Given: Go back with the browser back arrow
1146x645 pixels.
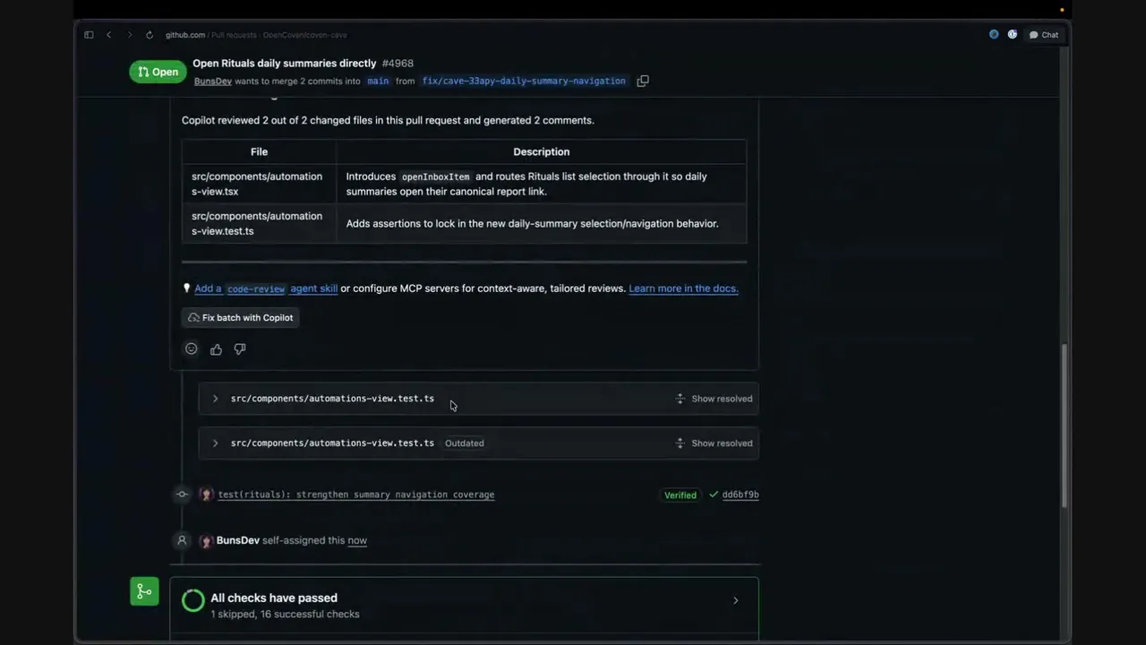Looking at the screenshot, I should (109, 35).
